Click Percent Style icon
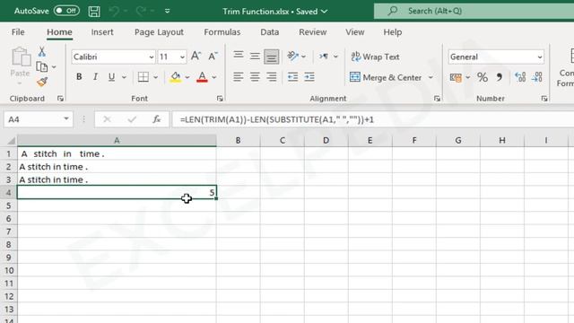This screenshot has width=574, height=323. [483, 77]
